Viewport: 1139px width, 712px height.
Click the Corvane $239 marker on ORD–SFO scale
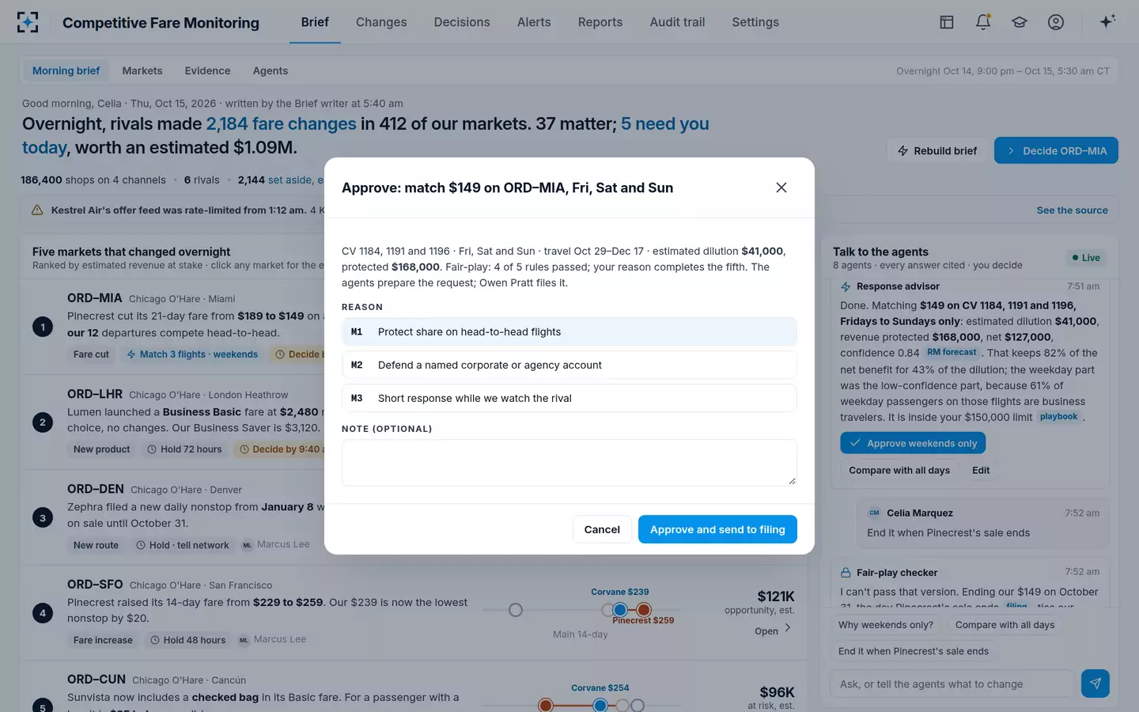coord(620,610)
